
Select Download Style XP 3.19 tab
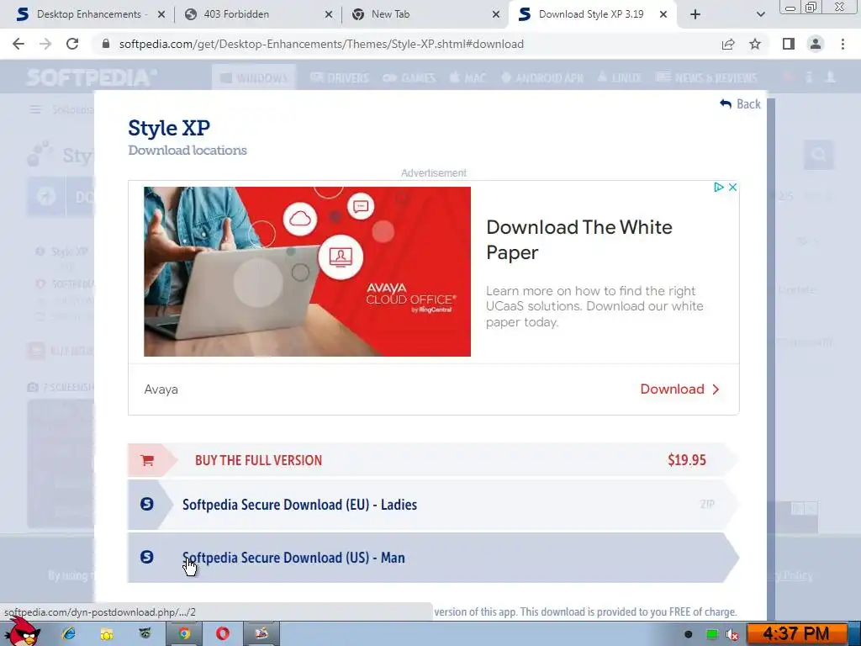(591, 14)
